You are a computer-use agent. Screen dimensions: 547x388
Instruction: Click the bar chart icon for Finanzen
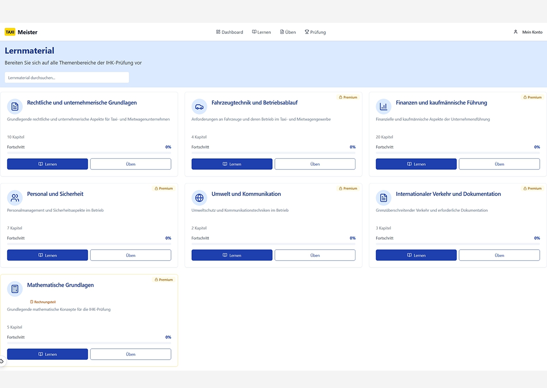(x=383, y=106)
